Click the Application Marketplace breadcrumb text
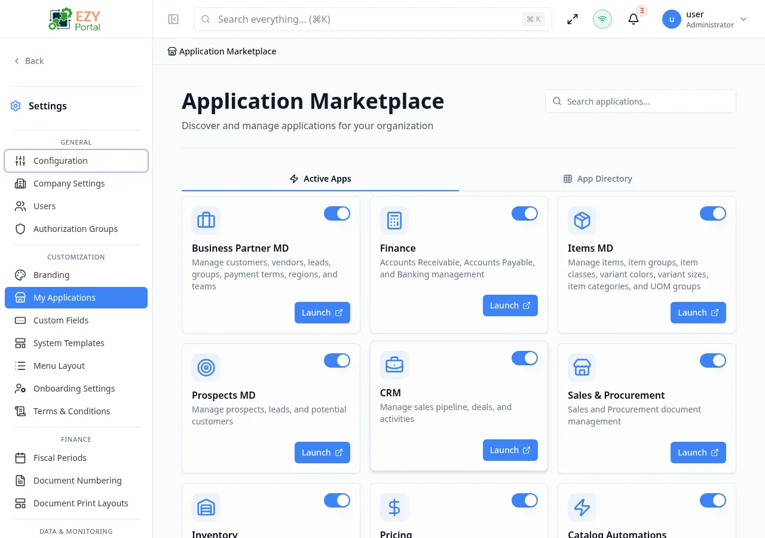Image resolution: width=765 pixels, height=538 pixels. (x=228, y=51)
